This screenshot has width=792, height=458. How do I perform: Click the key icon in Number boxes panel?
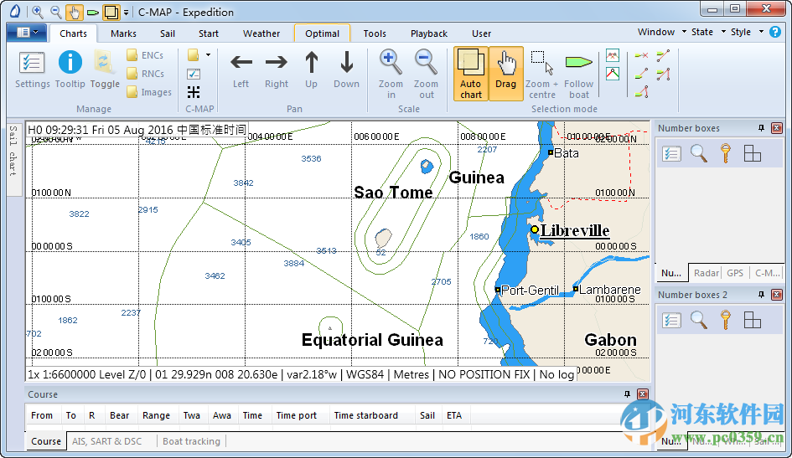pos(725,153)
